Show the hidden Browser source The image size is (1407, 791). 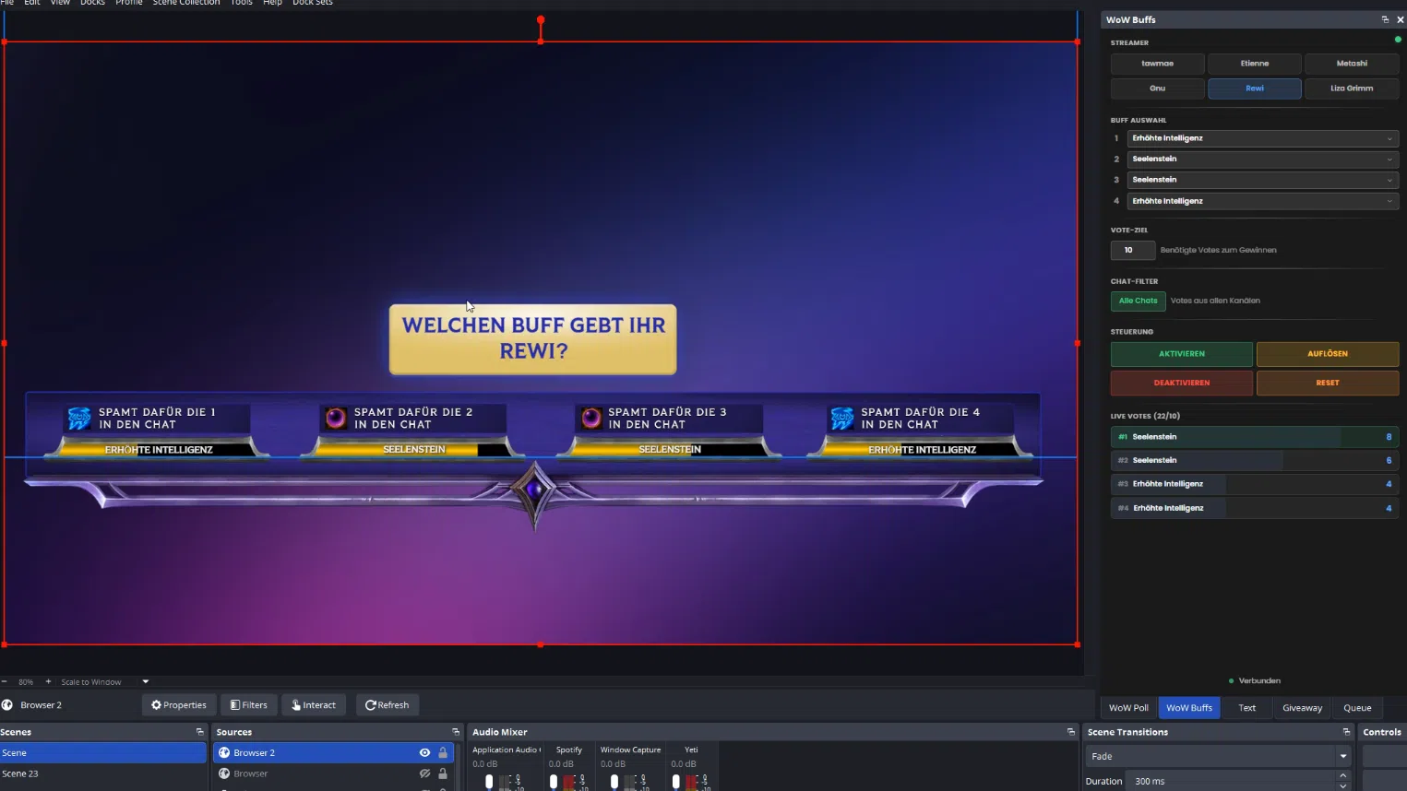[424, 774]
